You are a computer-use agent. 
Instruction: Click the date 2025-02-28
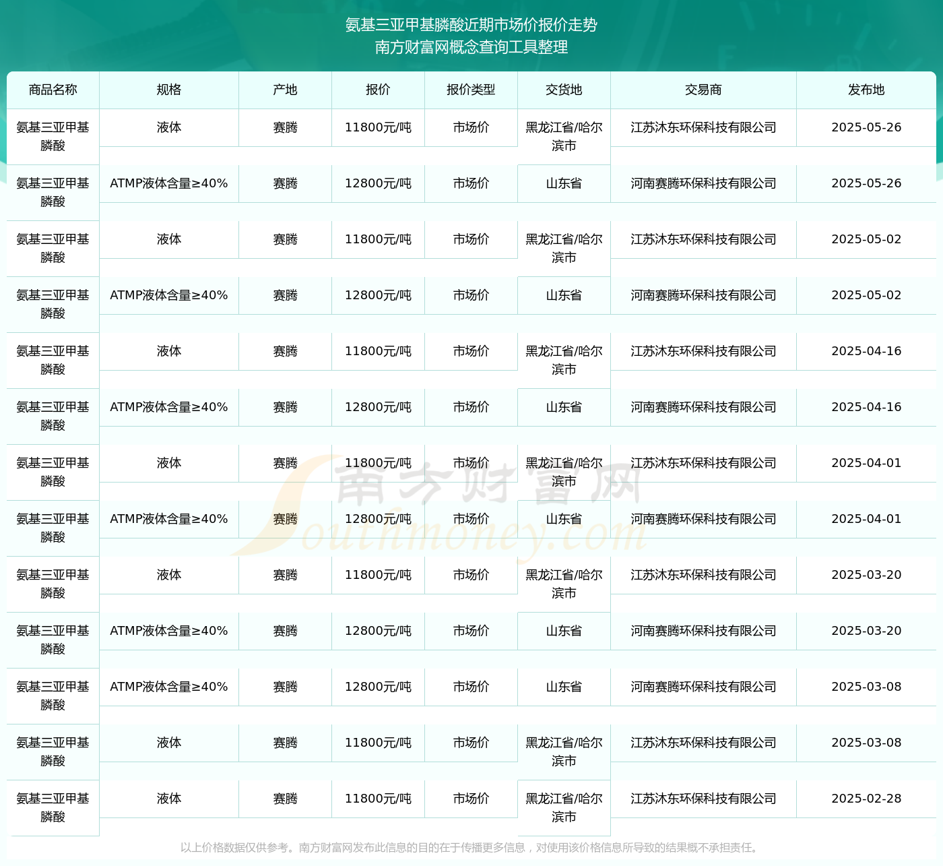click(x=866, y=799)
